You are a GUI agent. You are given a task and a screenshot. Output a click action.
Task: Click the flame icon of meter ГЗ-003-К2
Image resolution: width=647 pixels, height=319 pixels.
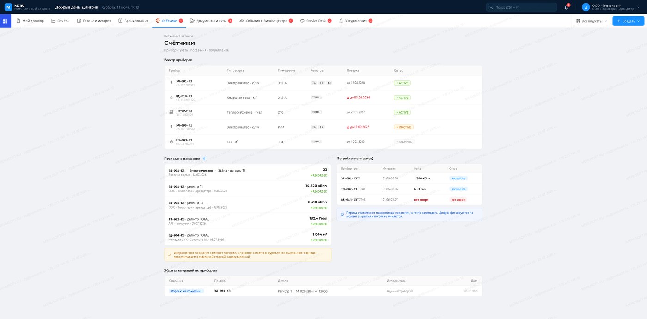pos(171,141)
